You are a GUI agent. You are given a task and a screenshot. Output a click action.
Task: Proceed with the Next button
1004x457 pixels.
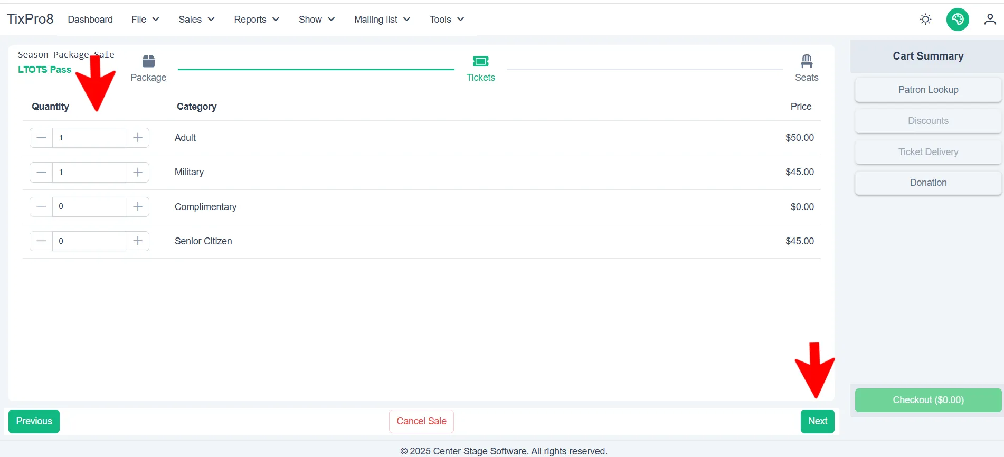[x=817, y=421]
